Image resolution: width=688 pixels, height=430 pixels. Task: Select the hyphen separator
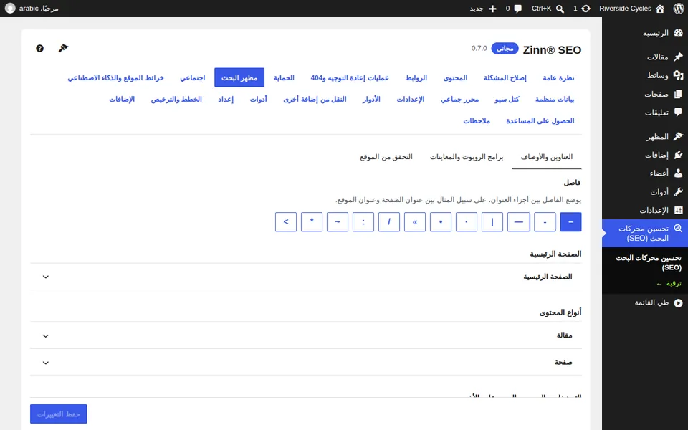point(545,222)
